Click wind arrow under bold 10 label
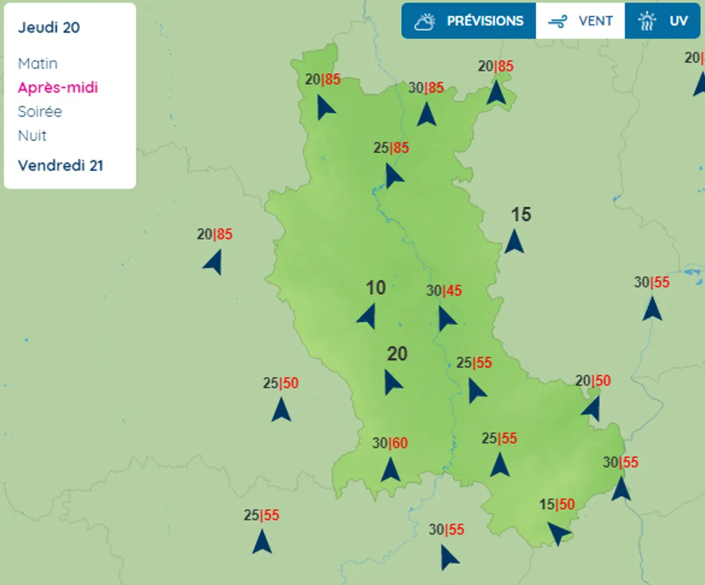 coord(367,317)
